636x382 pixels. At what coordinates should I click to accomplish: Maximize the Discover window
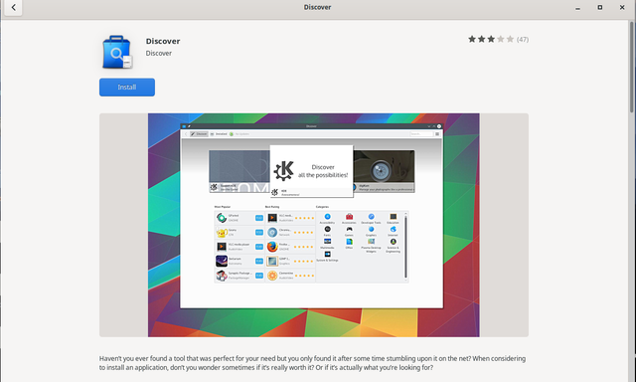click(x=600, y=7)
